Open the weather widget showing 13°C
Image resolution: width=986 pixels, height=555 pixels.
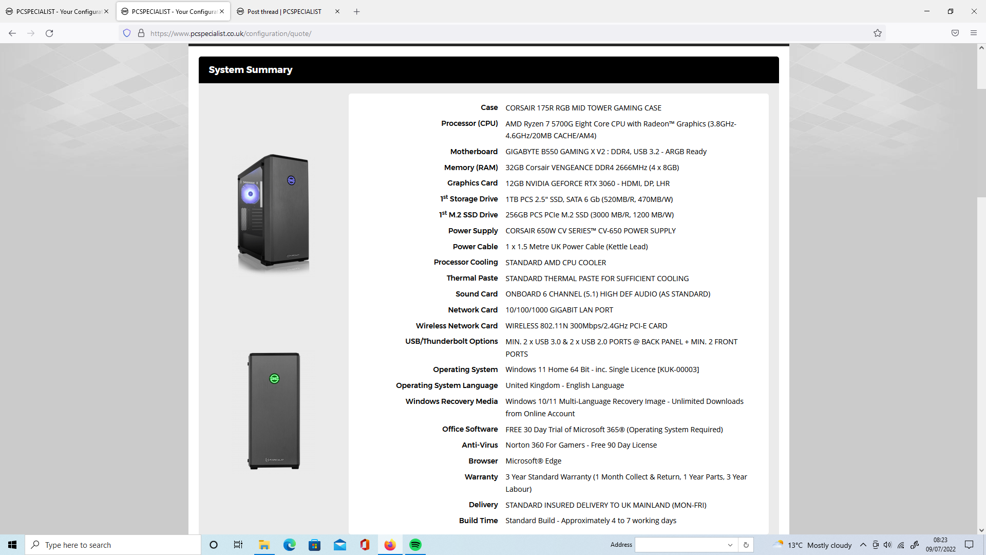[812, 545]
